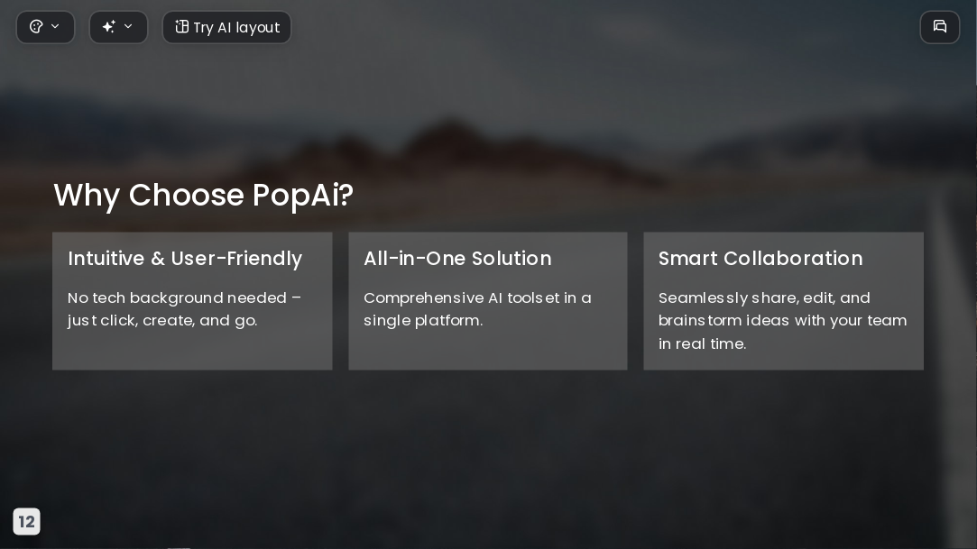Open the theme palette dropdown
Screen dimensions: 977x549
tap(45, 27)
